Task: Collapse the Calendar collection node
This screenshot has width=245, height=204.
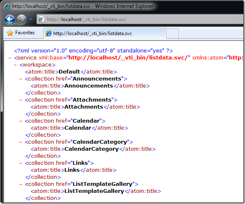Action: click(21, 121)
